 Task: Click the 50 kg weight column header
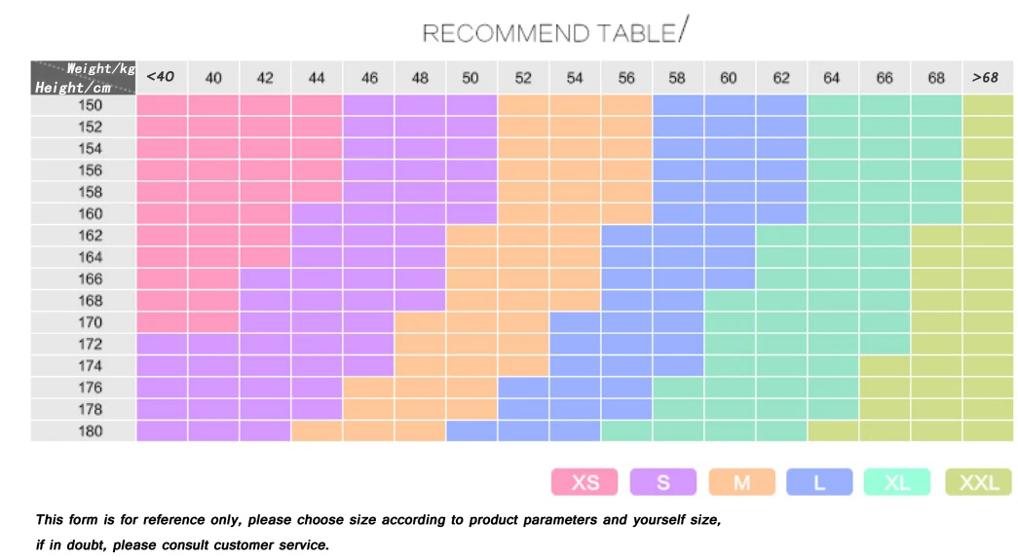pyautogui.click(x=471, y=78)
